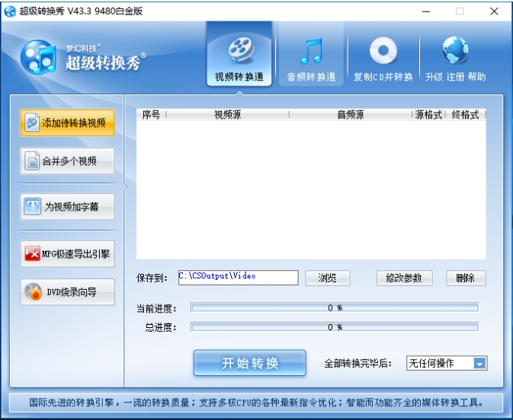Click the app icon in the title bar
Viewport: 513px width, 420px height.
(10, 11)
